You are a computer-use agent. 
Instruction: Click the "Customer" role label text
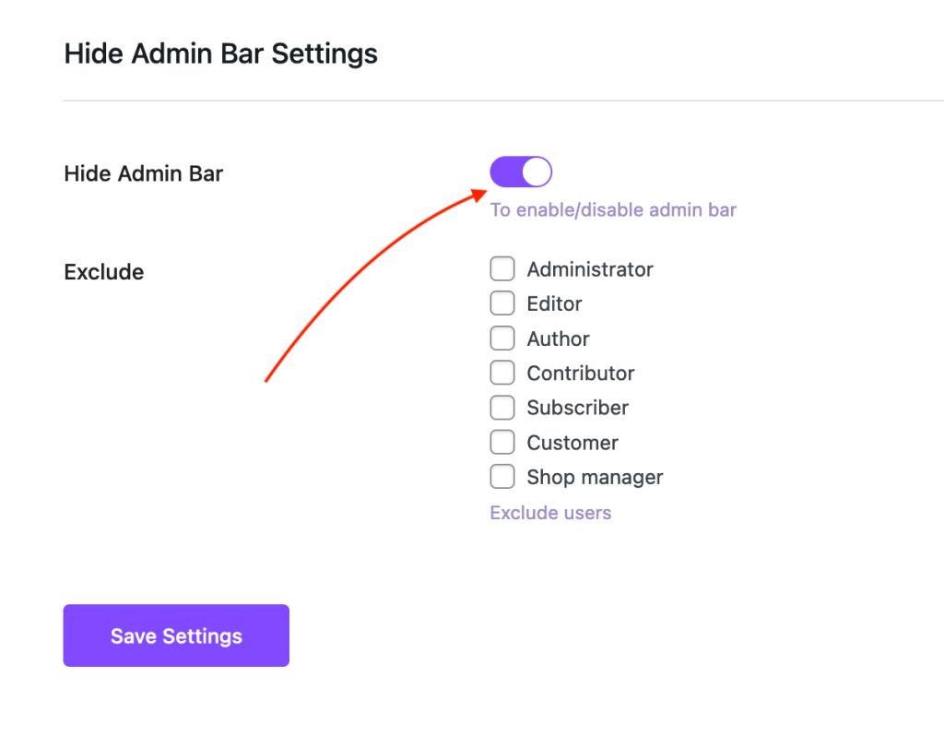(x=572, y=443)
